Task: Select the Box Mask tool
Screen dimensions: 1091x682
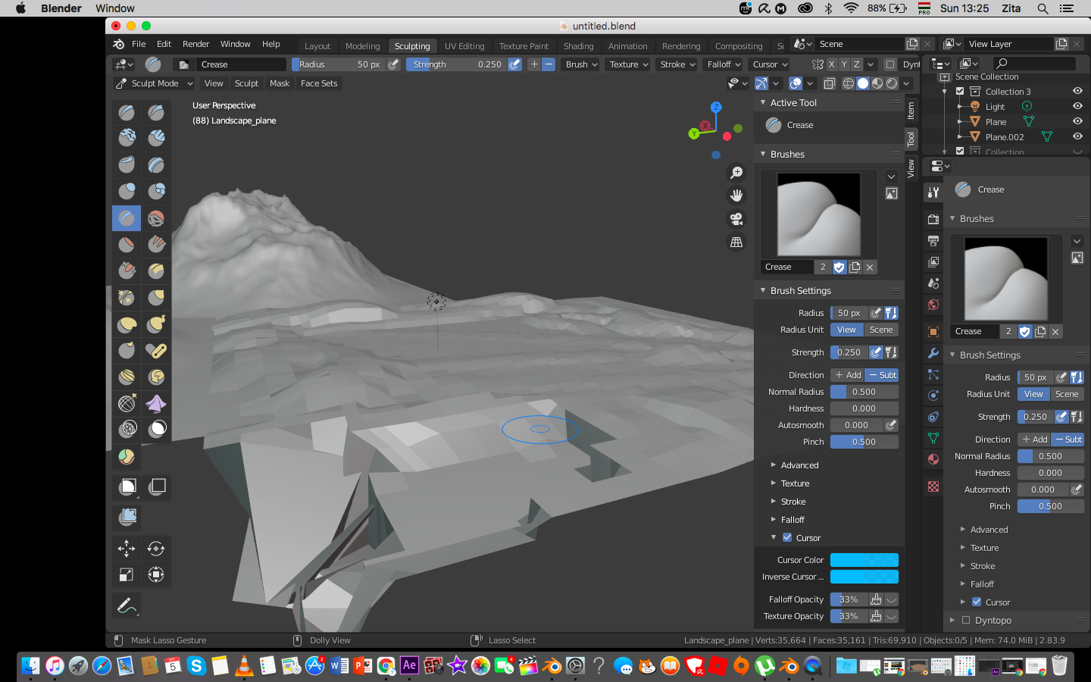Action: [127, 486]
